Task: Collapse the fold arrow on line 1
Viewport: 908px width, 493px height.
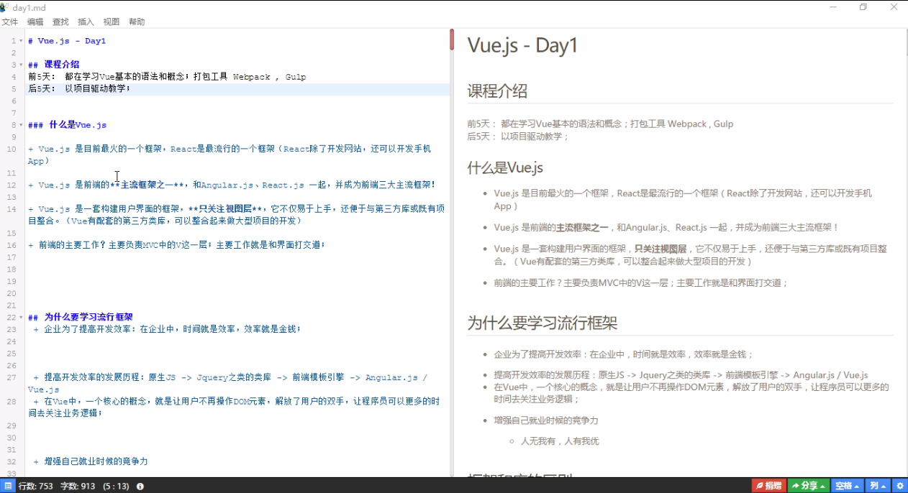Action: coord(19,40)
